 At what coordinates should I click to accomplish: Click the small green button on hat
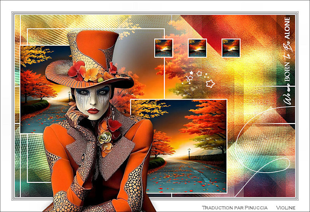pos(100,80)
